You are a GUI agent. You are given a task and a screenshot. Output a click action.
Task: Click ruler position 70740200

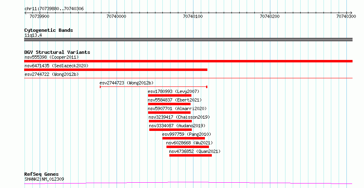pyautogui.click(x=270, y=16)
